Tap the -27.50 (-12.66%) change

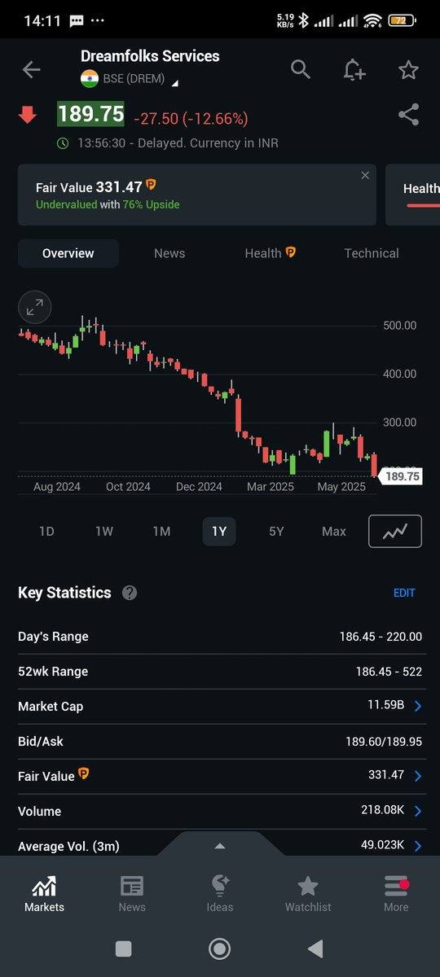click(190, 119)
